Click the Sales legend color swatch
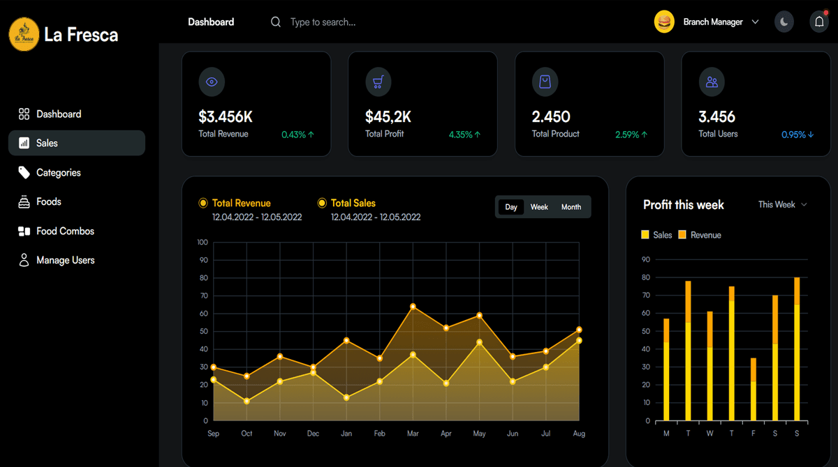The width and height of the screenshot is (838, 467). point(644,235)
